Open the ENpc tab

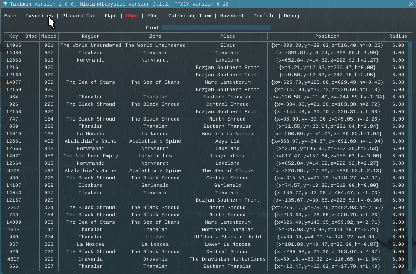110,16
